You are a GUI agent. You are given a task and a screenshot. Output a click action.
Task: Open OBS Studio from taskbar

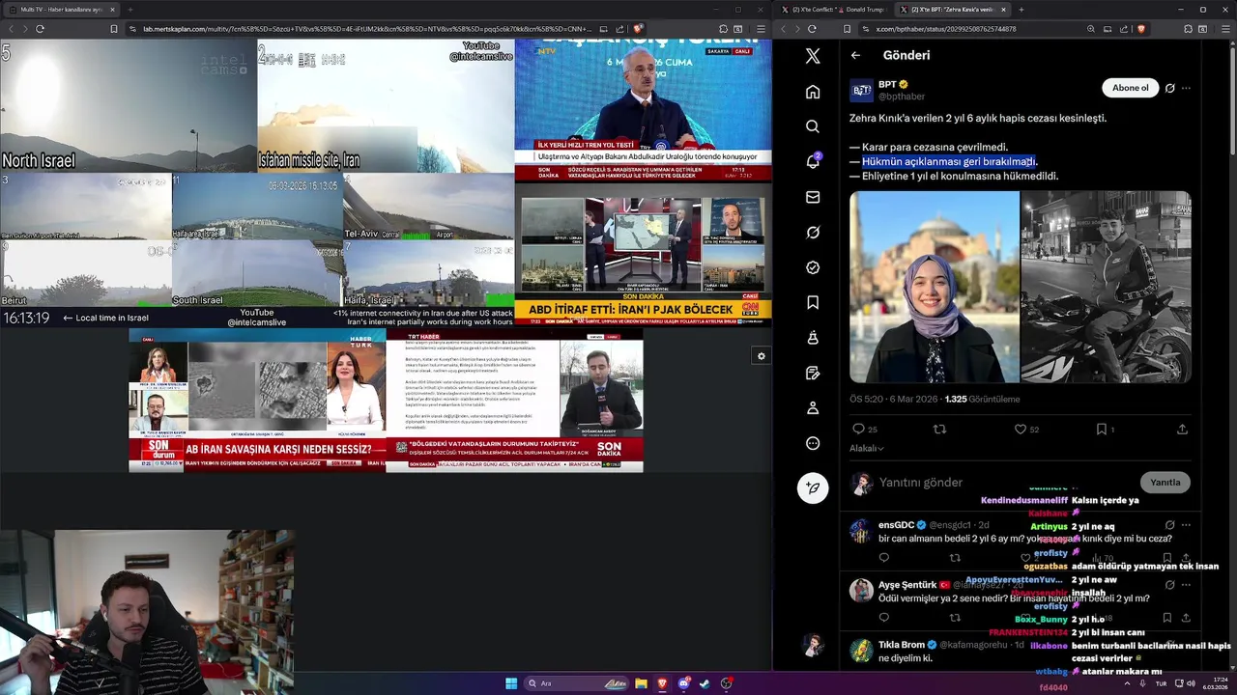coord(727,683)
